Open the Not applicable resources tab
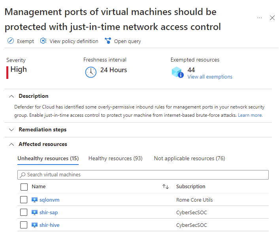Viewport: 279px width, 232px height. (189, 158)
